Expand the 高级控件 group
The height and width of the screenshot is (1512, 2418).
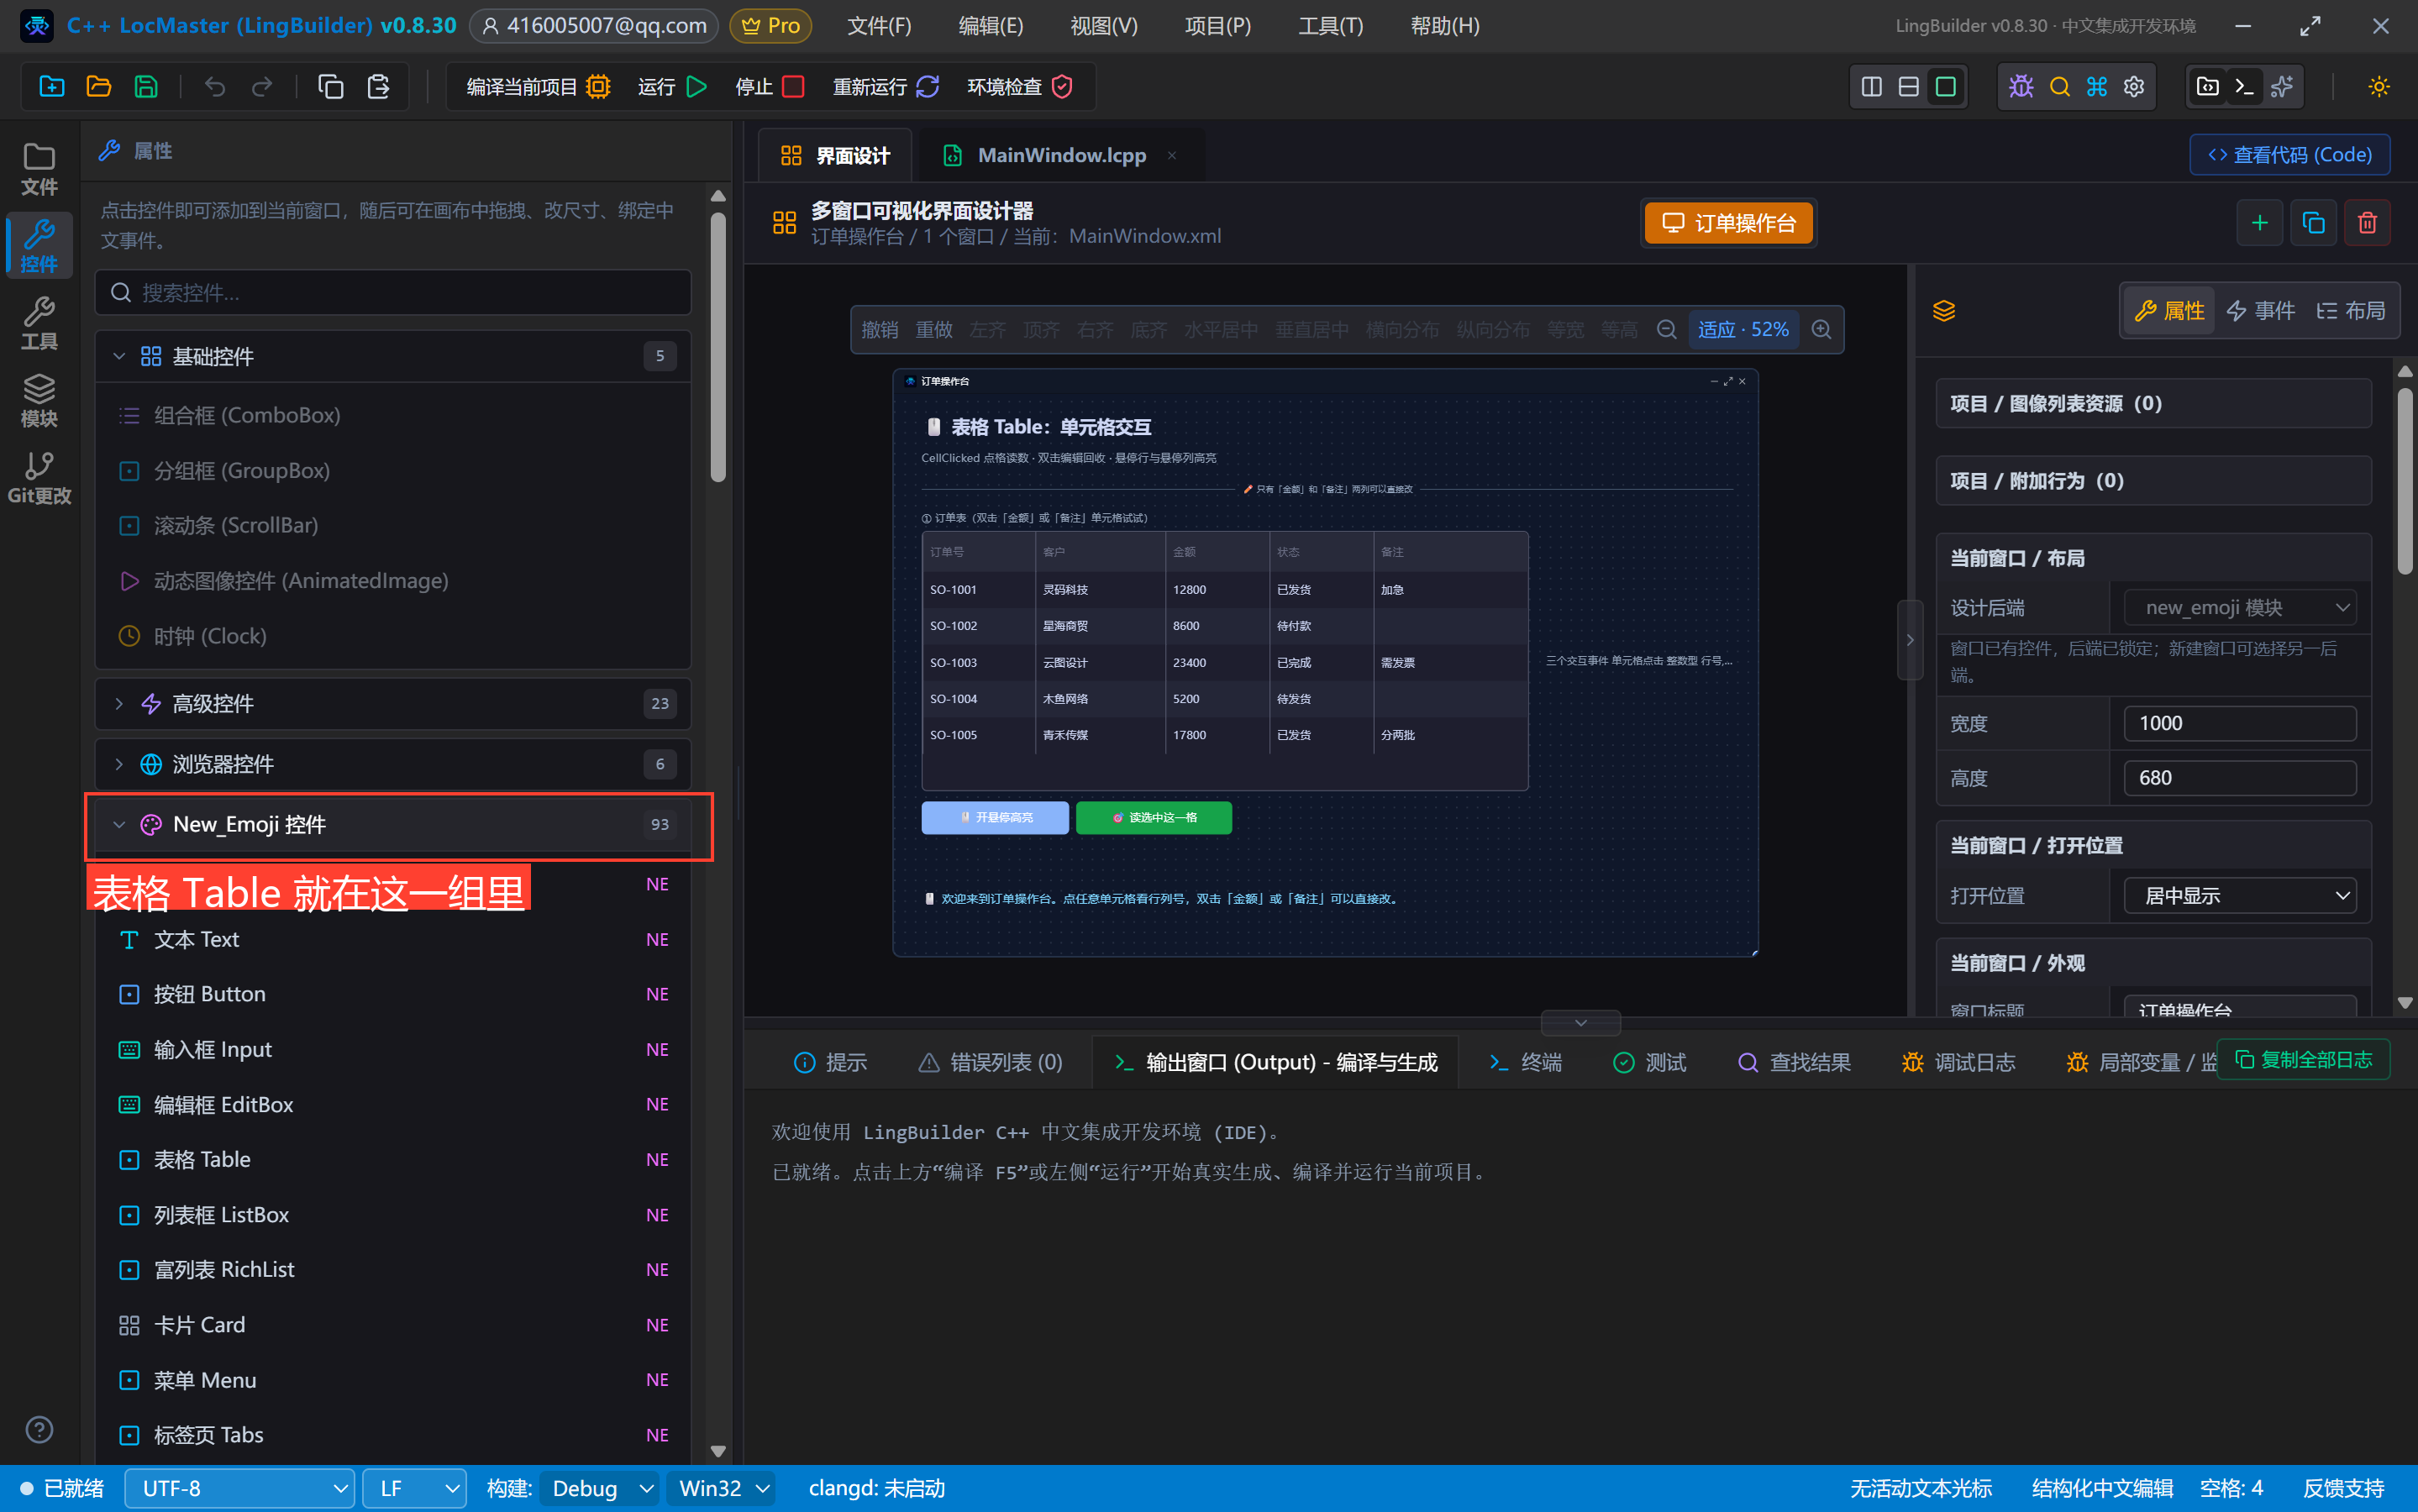(x=393, y=704)
